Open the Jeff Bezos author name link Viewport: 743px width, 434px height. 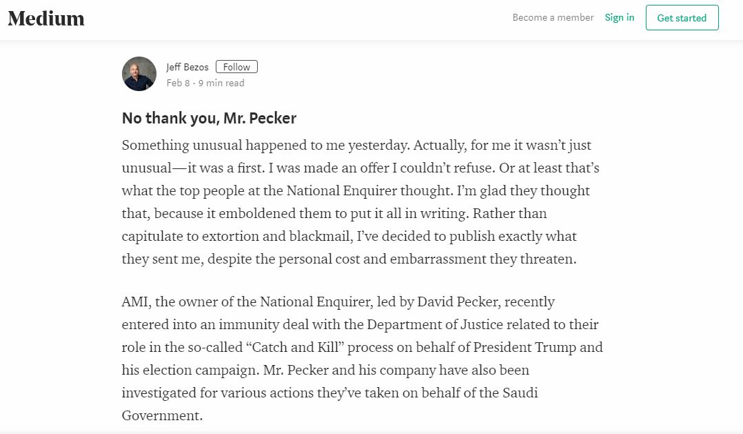pyautogui.click(x=187, y=67)
